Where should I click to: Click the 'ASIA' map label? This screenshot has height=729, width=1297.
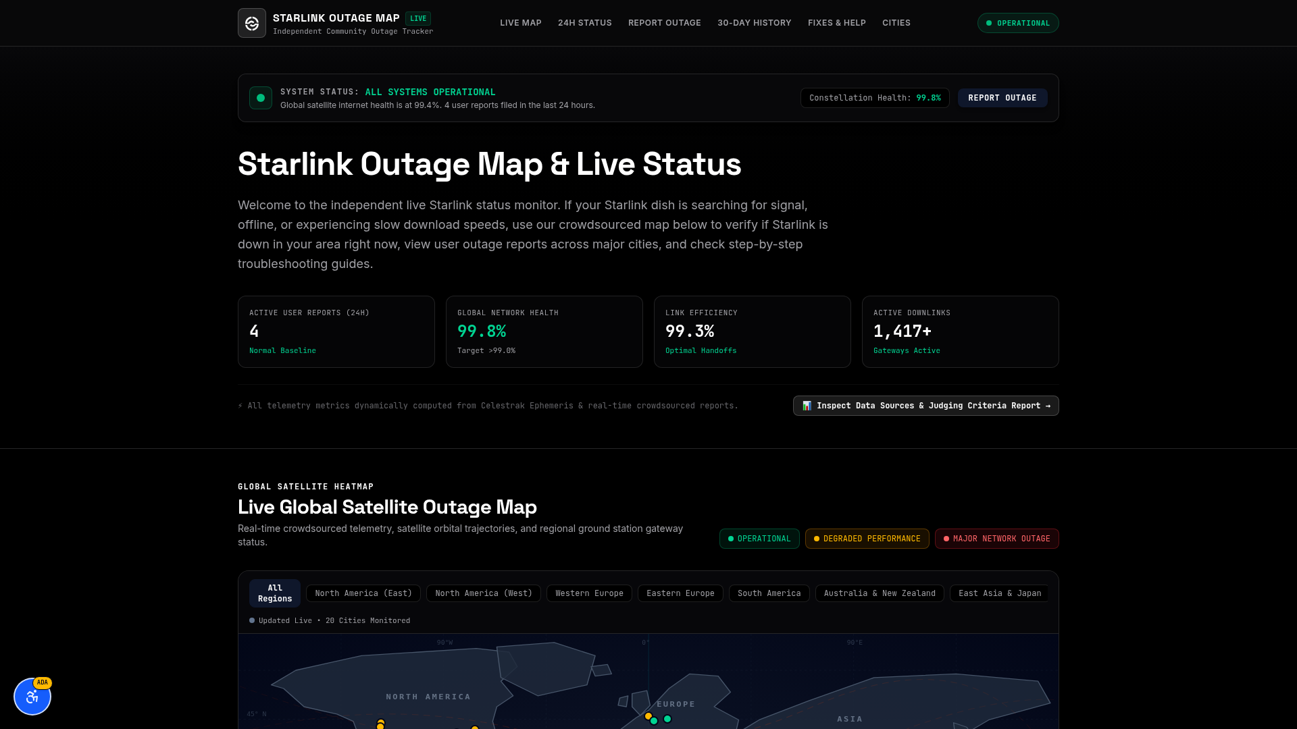coord(850,719)
